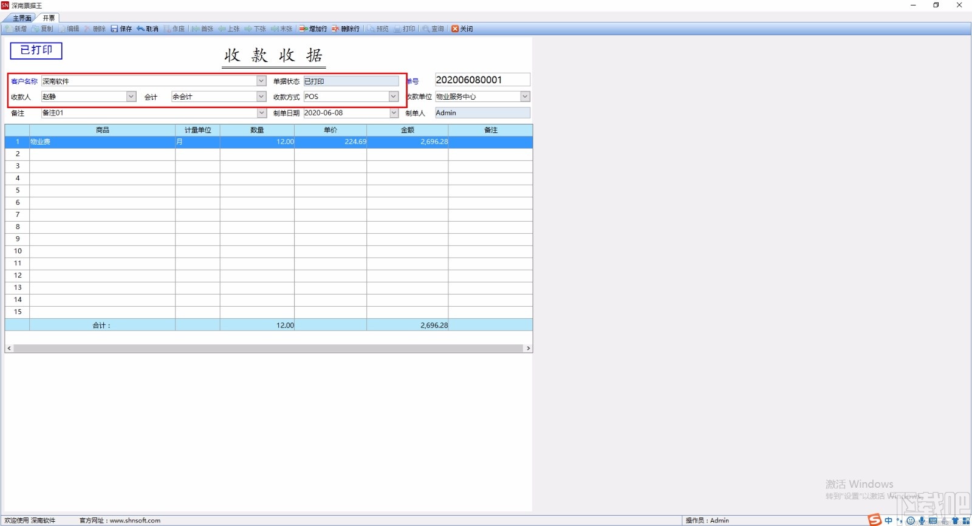Add a row using 增加行
Viewport: 972px width, 526px height.
pos(313,29)
